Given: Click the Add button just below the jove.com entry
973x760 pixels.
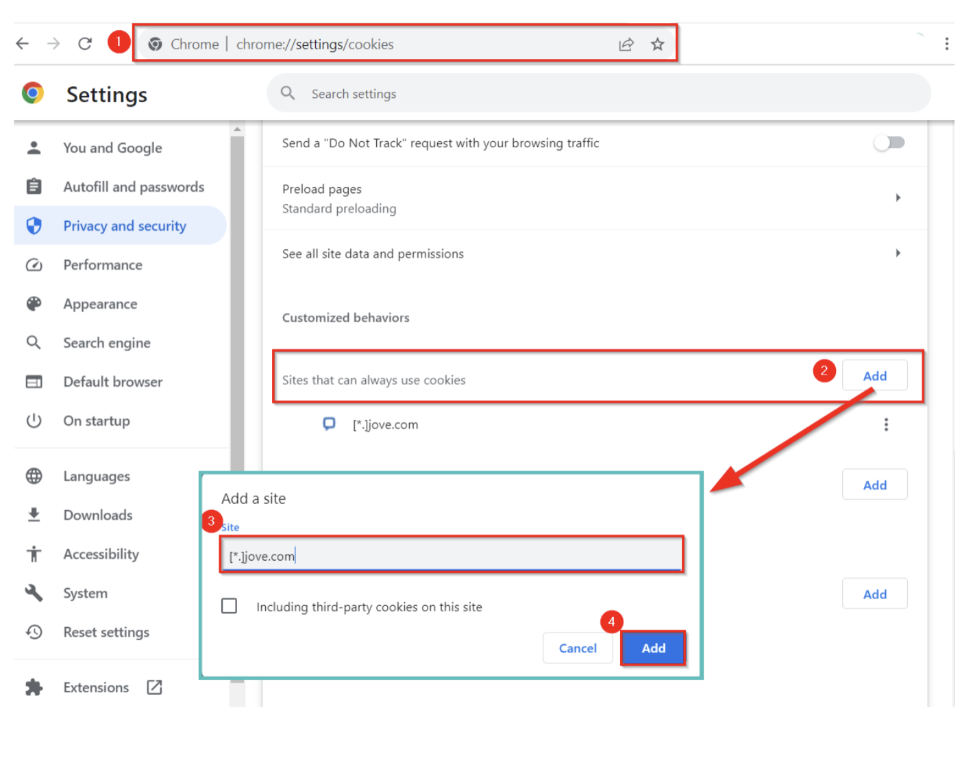Looking at the screenshot, I should click(875, 485).
